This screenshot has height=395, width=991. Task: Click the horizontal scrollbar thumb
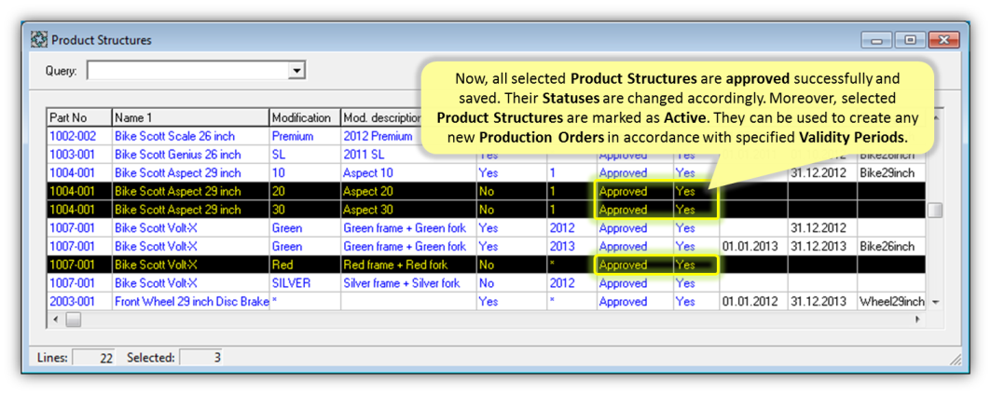coord(74,320)
